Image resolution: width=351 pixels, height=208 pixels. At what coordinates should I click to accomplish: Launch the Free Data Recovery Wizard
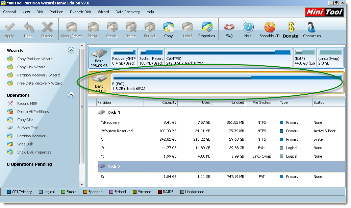tap(40, 83)
